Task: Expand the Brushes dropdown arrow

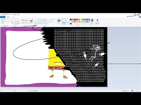Action: point(31,24)
